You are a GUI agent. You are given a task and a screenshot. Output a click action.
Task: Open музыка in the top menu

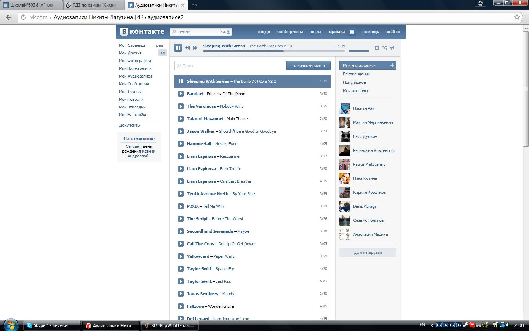(337, 32)
